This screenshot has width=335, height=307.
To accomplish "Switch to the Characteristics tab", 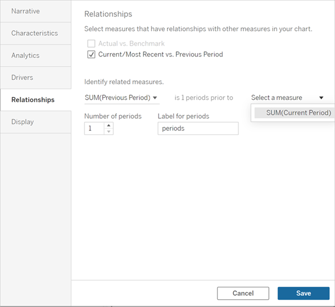I will (35, 33).
